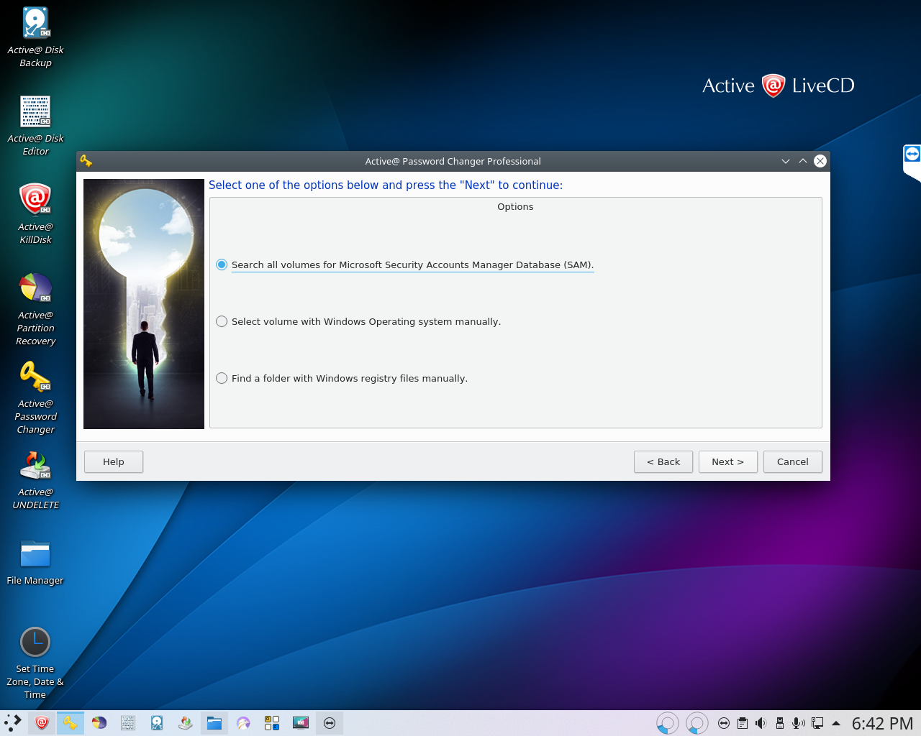This screenshot has height=736, width=921.
Task: Expand hidden system tray icons arrow
Action: [x=836, y=723]
